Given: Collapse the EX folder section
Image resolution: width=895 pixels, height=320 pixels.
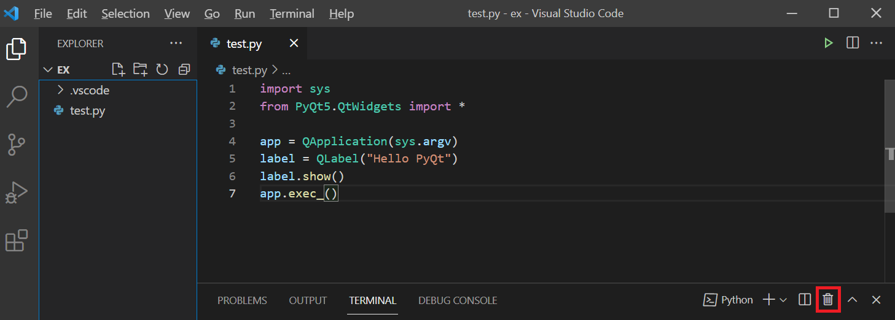Looking at the screenshot, I should (49, 70).
